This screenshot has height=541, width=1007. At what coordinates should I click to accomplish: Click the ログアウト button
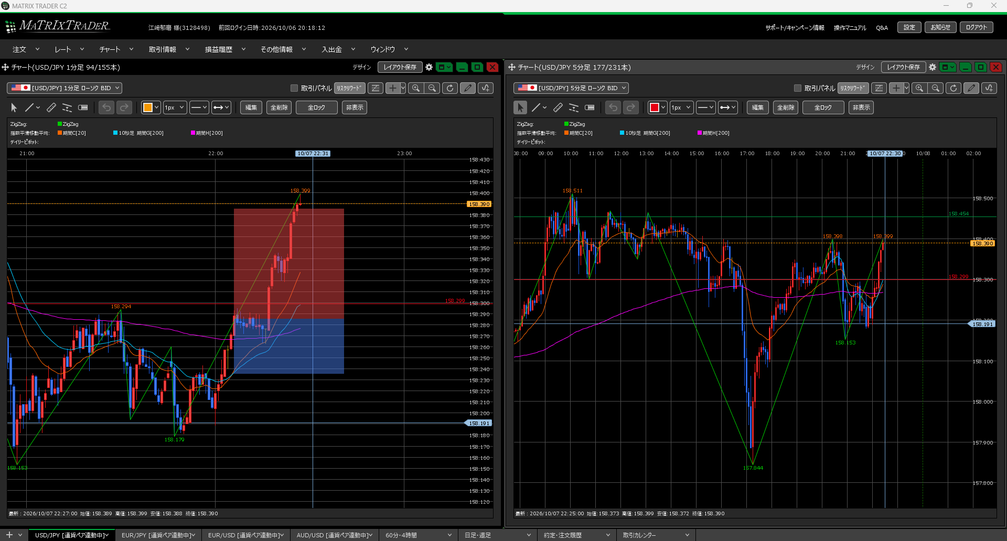tap(977, 27)
